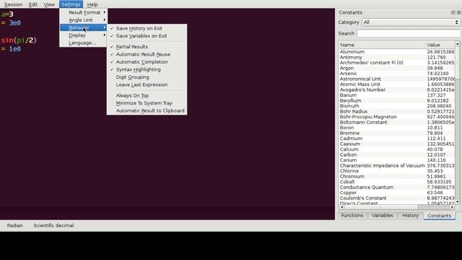The image size is (462, 260).
Task: Toggle Automatic Completion option
Action: tap(147, 62)
